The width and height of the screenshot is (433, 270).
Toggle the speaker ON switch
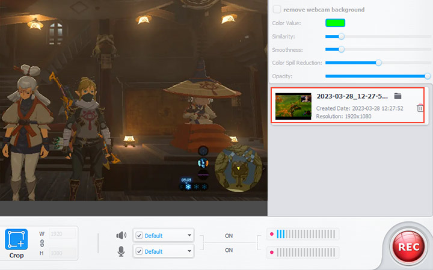[229, 236]
